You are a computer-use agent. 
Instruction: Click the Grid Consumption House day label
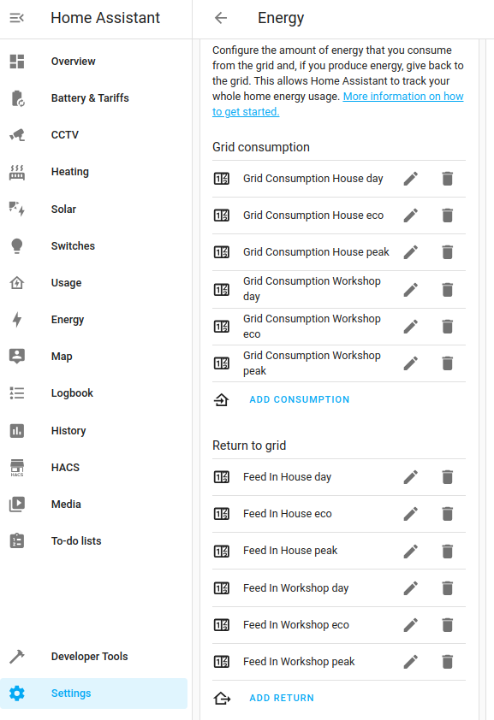click(313, 179)
